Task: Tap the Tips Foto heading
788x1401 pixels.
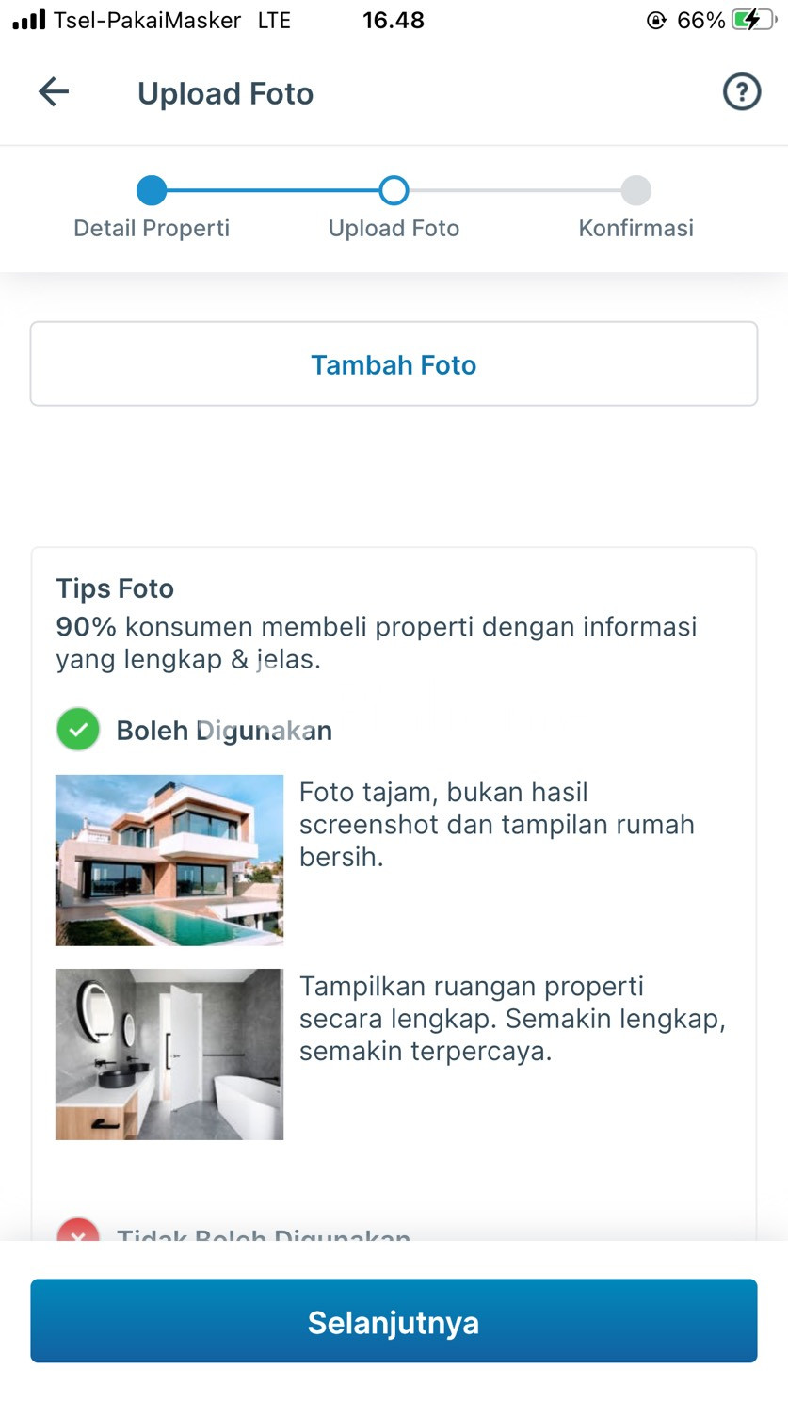Action: pyautogui.click(x=115, y=588)
